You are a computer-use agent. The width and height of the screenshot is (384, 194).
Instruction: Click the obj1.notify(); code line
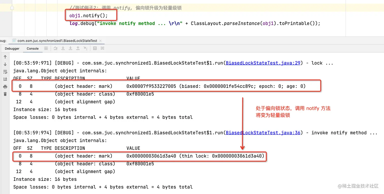(89, 16)
